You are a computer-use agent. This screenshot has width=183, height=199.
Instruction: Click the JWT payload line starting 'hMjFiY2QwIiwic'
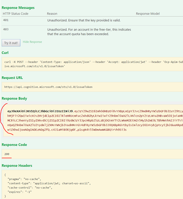coord(95,116)
